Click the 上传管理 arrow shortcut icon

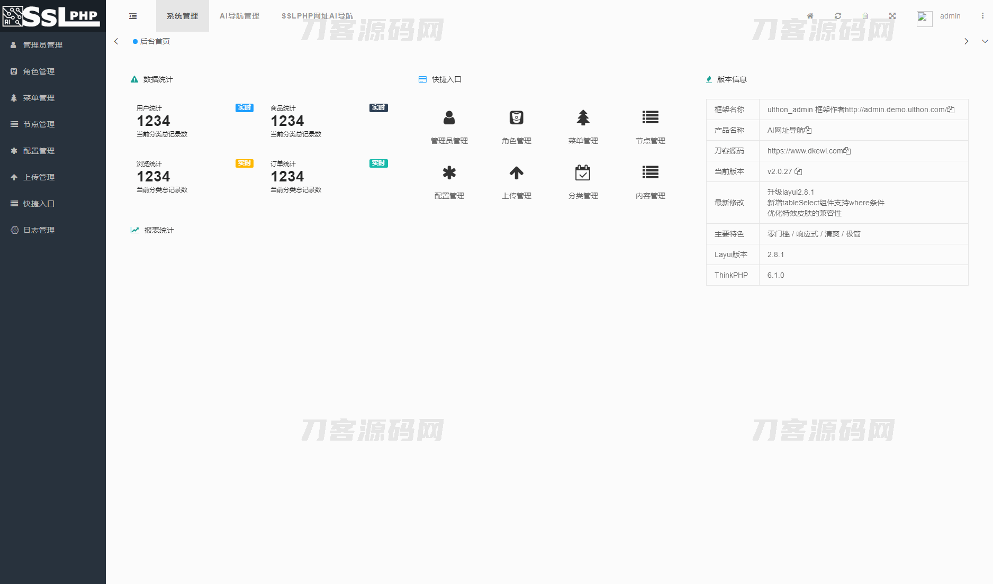coord(516,172)
